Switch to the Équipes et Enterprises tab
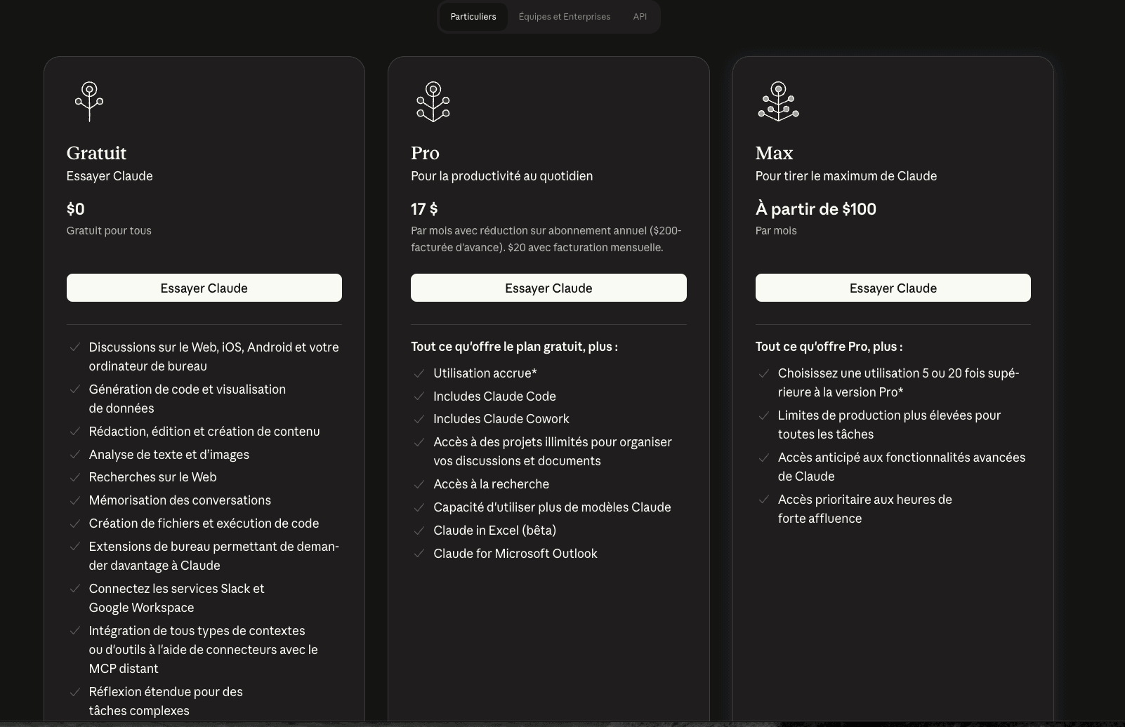Image resolution: width=1125 pixels, height=727 pixels. pyautogui.click(x=565, y=17)
